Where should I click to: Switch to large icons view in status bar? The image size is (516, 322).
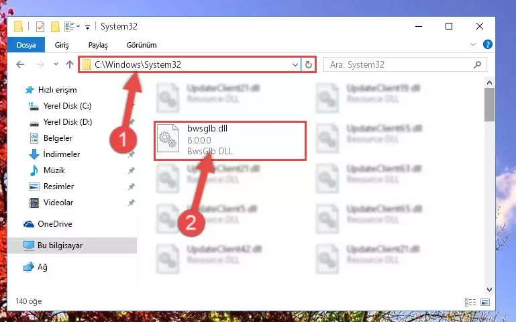pos(485,302)
